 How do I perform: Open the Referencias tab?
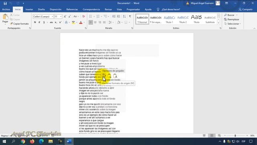coord(72,9)
